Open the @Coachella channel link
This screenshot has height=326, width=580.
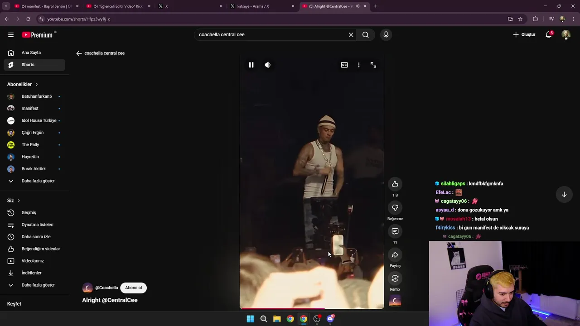pos(106,288)
